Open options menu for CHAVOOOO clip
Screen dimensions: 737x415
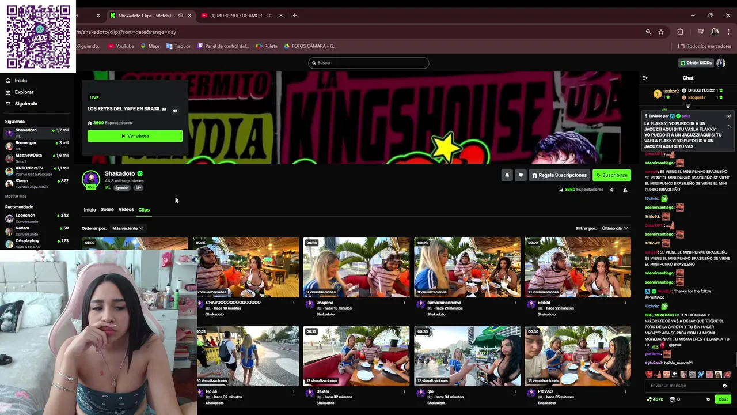[x=294, y=303]
